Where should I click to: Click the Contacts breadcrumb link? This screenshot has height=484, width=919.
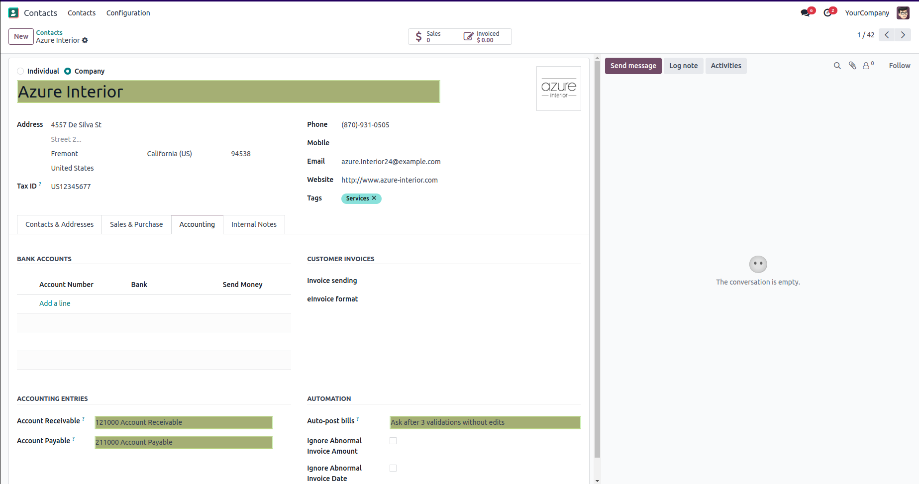point(49,32)
